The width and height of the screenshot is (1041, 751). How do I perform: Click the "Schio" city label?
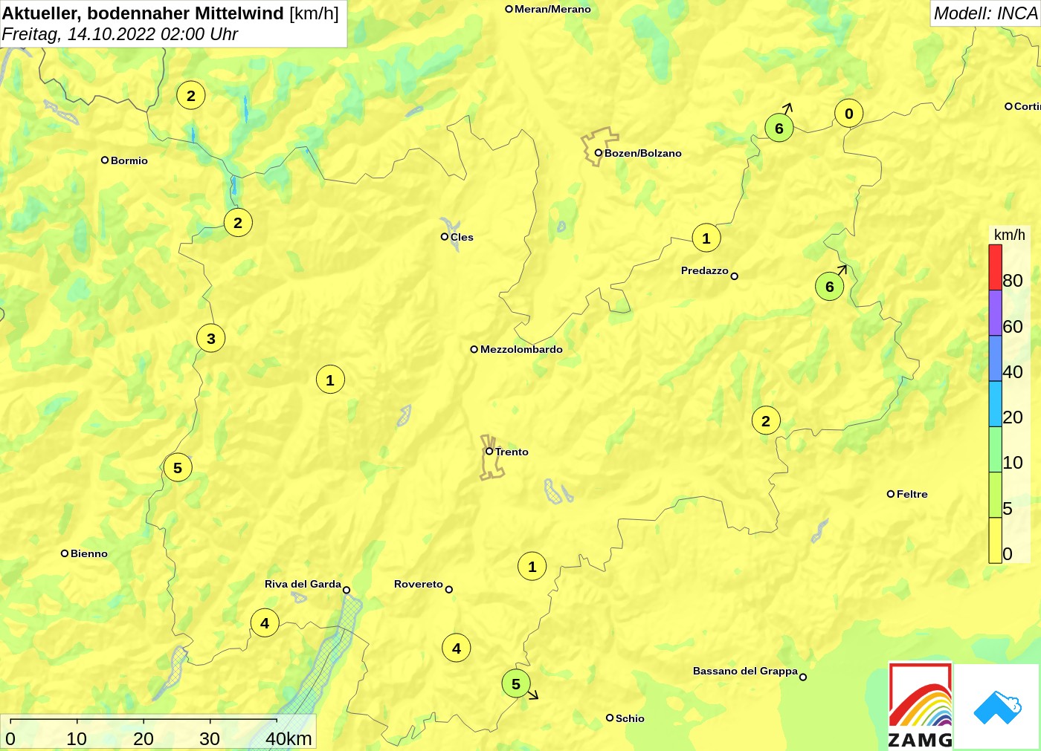(630, 718)
